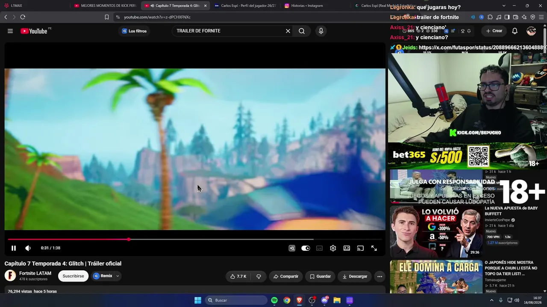Enter fullscreen mode in the player
Screen dimensions: 547x307
pos(374,248)
